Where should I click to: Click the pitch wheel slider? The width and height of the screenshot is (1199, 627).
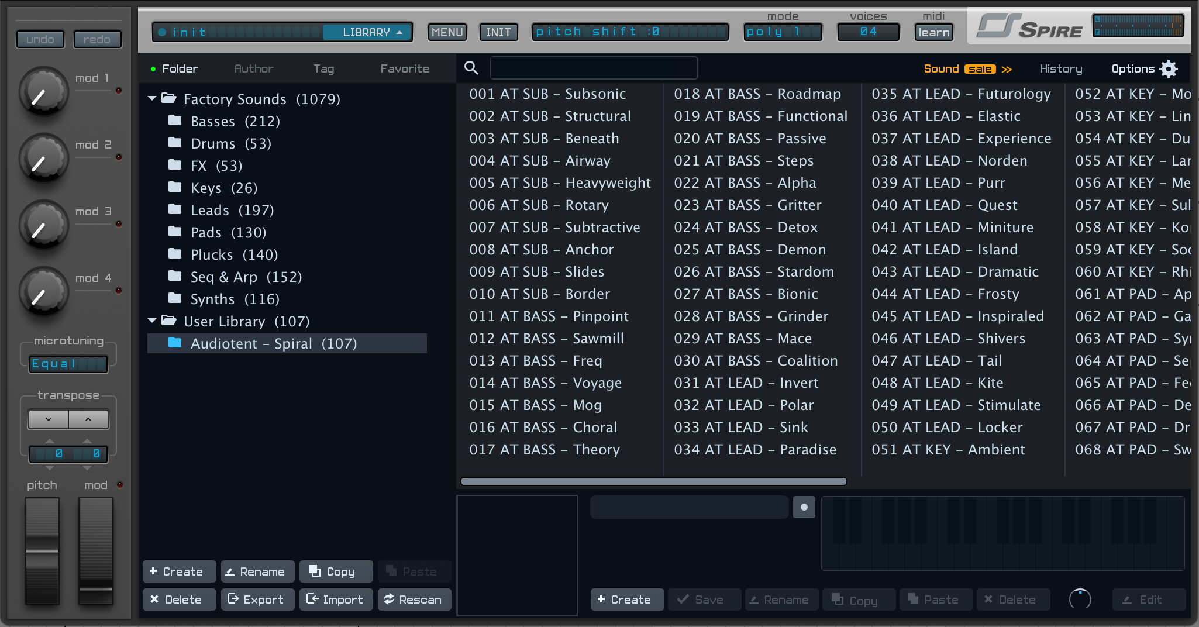tap(42, 550)
